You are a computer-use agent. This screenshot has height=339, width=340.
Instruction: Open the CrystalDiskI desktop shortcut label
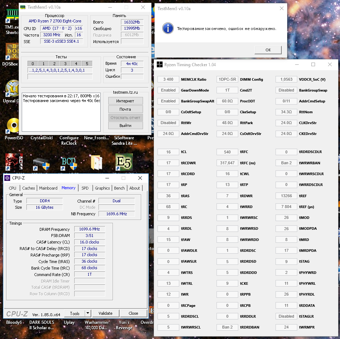coord(41,138)
